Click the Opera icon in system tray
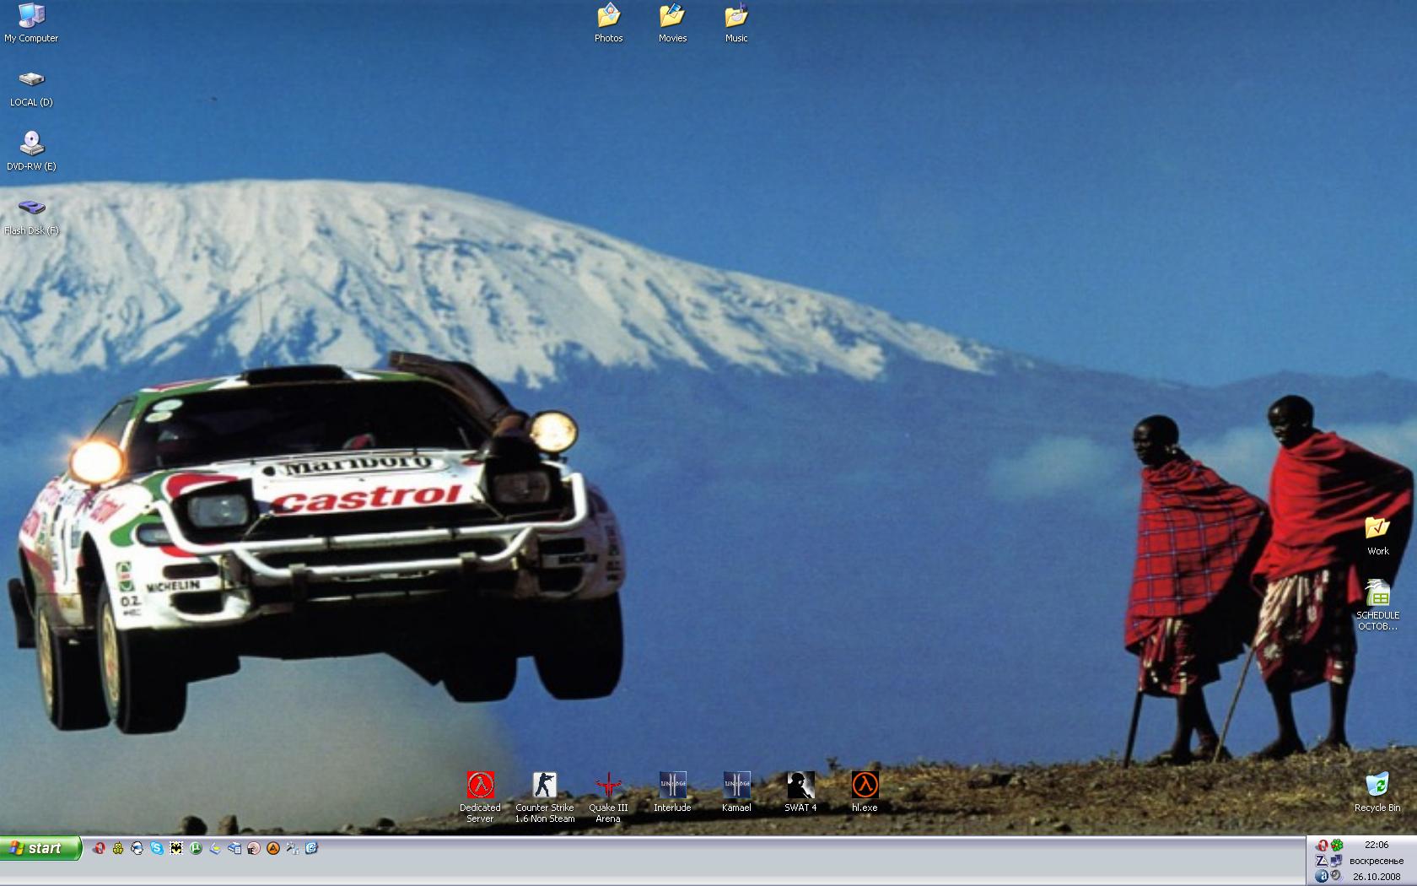Screen dimensions: 1417x886 click(1323, 845)
